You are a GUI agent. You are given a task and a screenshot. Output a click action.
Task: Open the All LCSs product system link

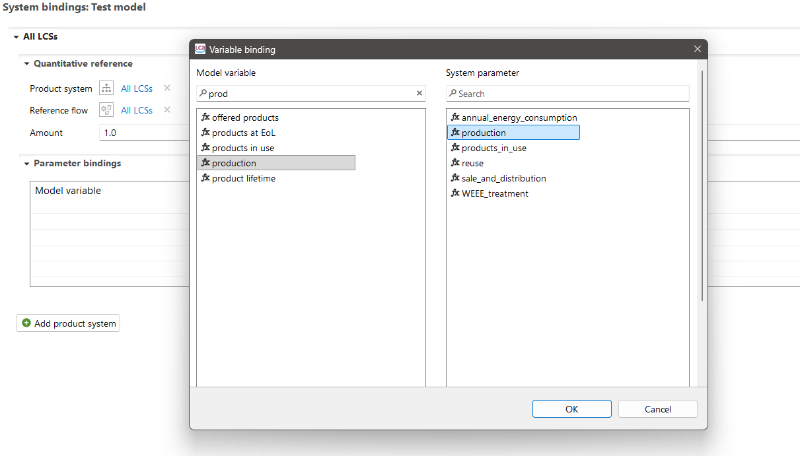coord(137,88)
